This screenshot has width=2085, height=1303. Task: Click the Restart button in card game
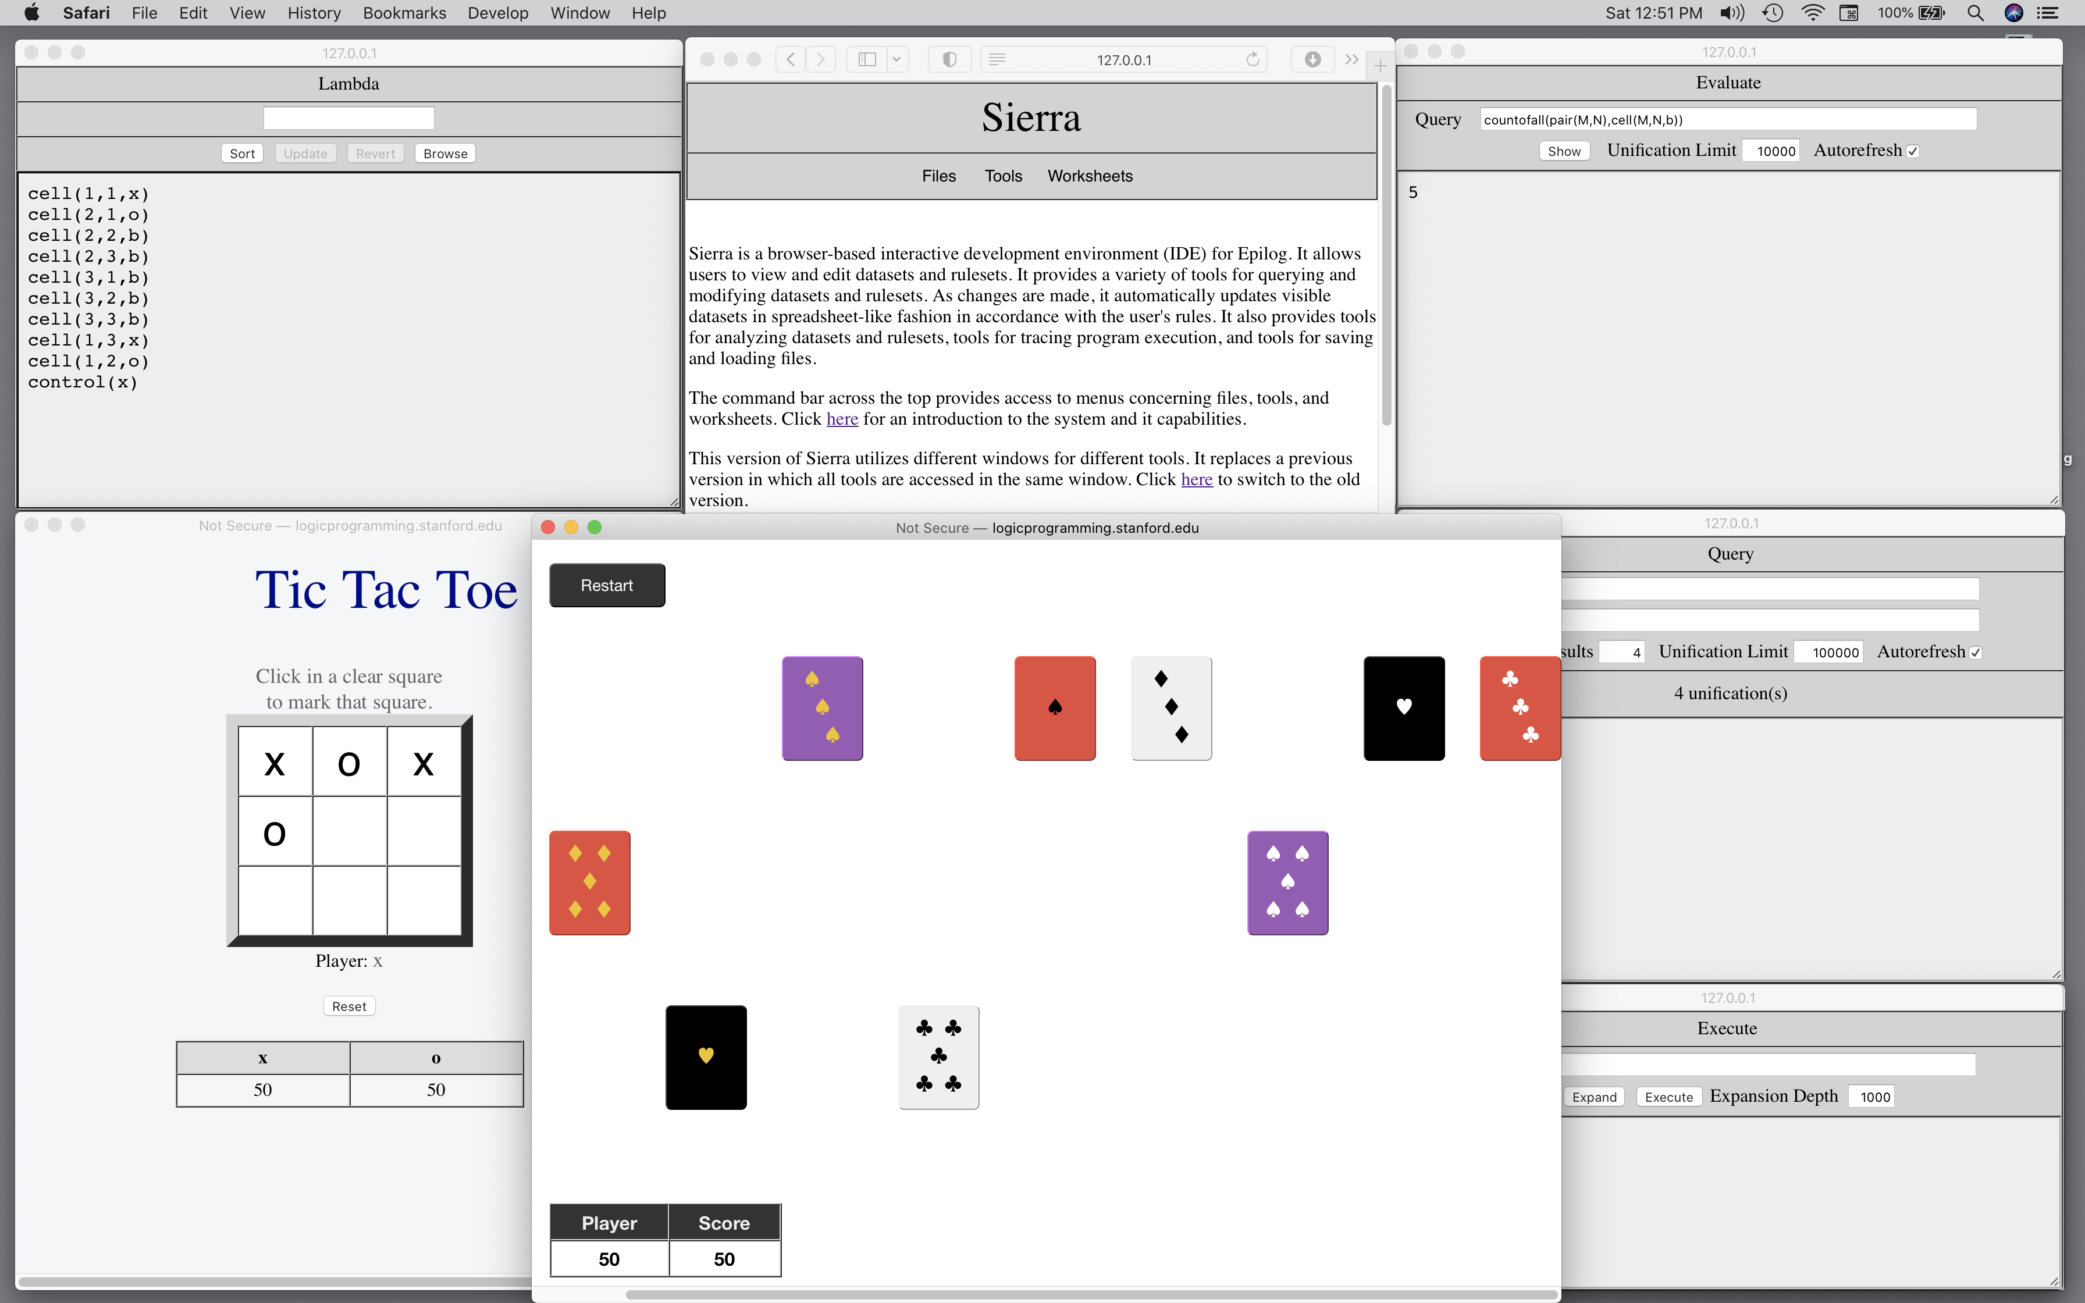607,585
